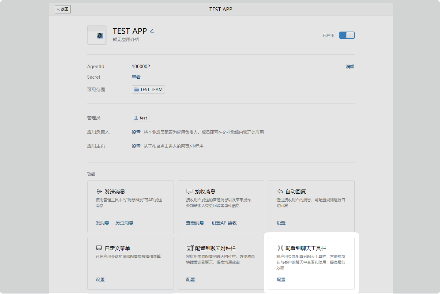Open 编辑 link to edit app info
440x294 pixels.
point(350,67)
